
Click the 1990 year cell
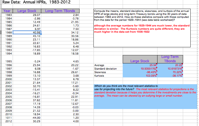coord(7,40)
